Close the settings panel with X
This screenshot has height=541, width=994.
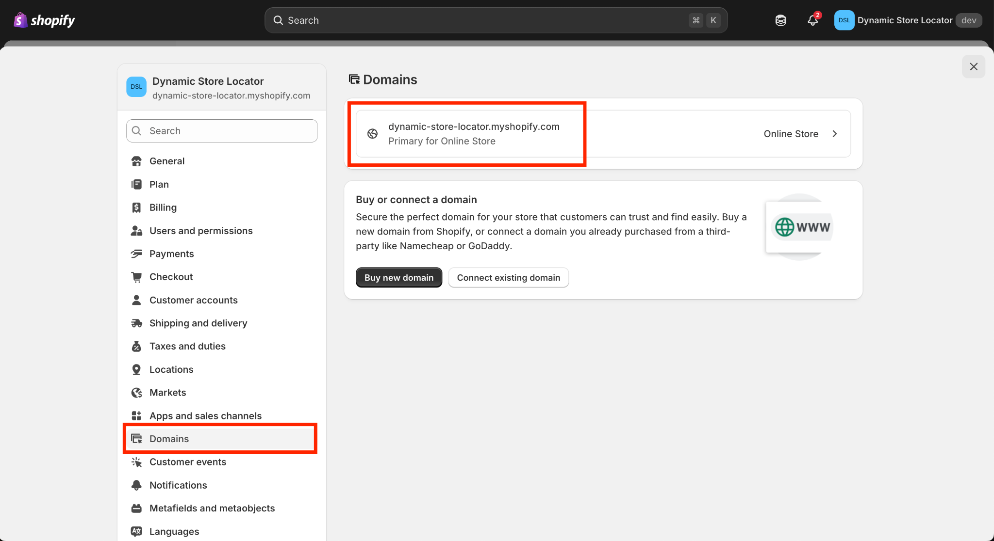(x=974, y=66)
